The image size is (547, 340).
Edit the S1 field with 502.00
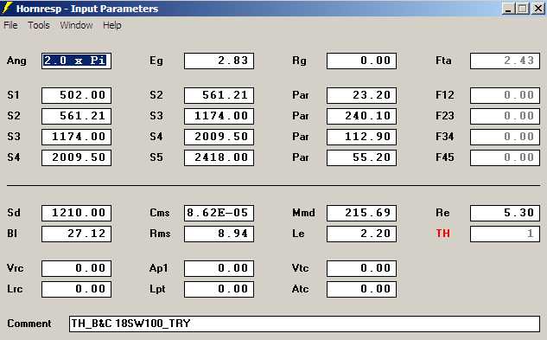(76, 95)
